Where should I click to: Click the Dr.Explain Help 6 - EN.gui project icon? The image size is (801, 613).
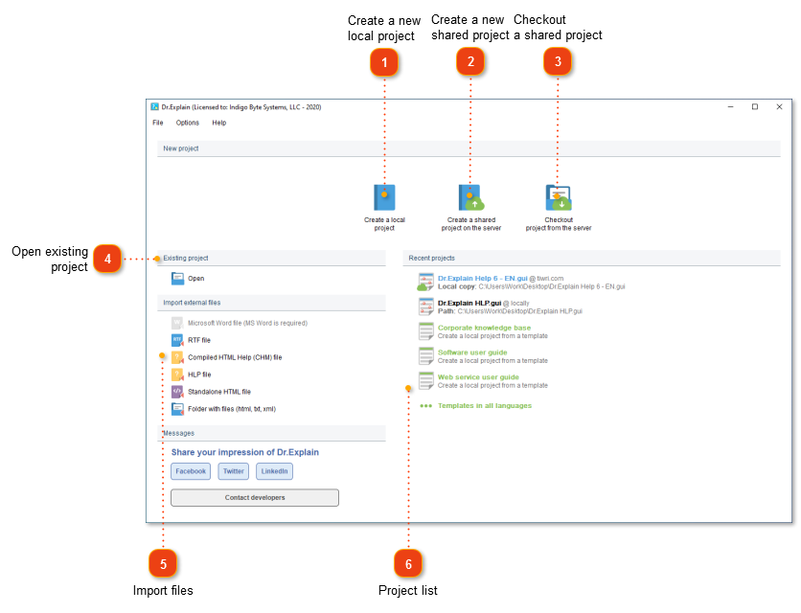coord(425,282)
